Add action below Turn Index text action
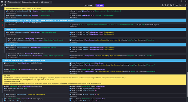Image resolution: width=188 pixels, height=102 pixels. pyautogui.click(x=74, y=17)
